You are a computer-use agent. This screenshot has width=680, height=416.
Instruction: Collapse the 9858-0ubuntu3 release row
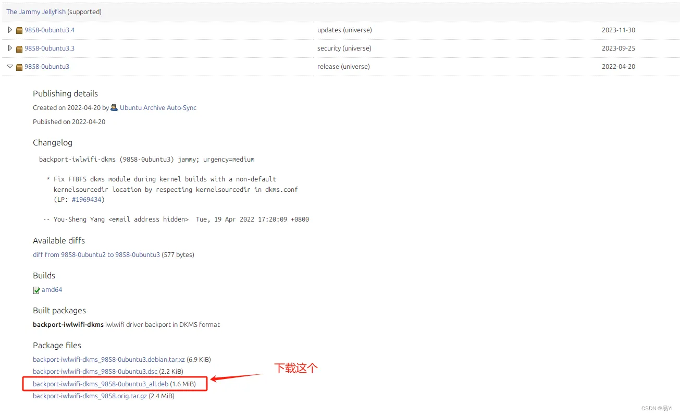click(x=10, y=67)
